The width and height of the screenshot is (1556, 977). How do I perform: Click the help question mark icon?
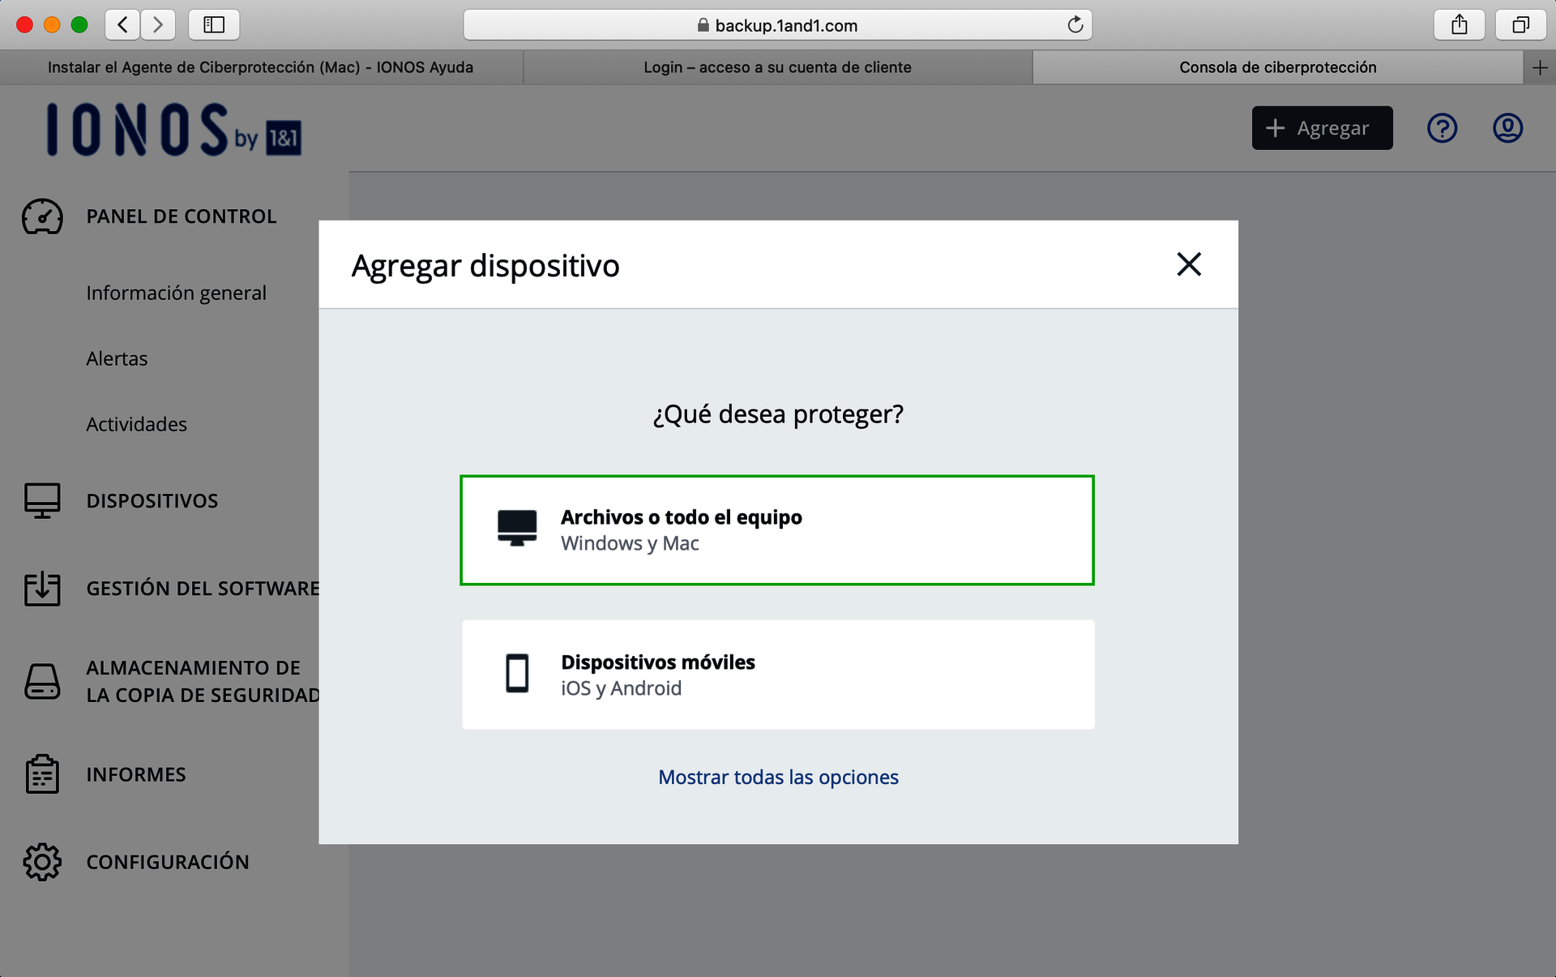coord(1442,128)
